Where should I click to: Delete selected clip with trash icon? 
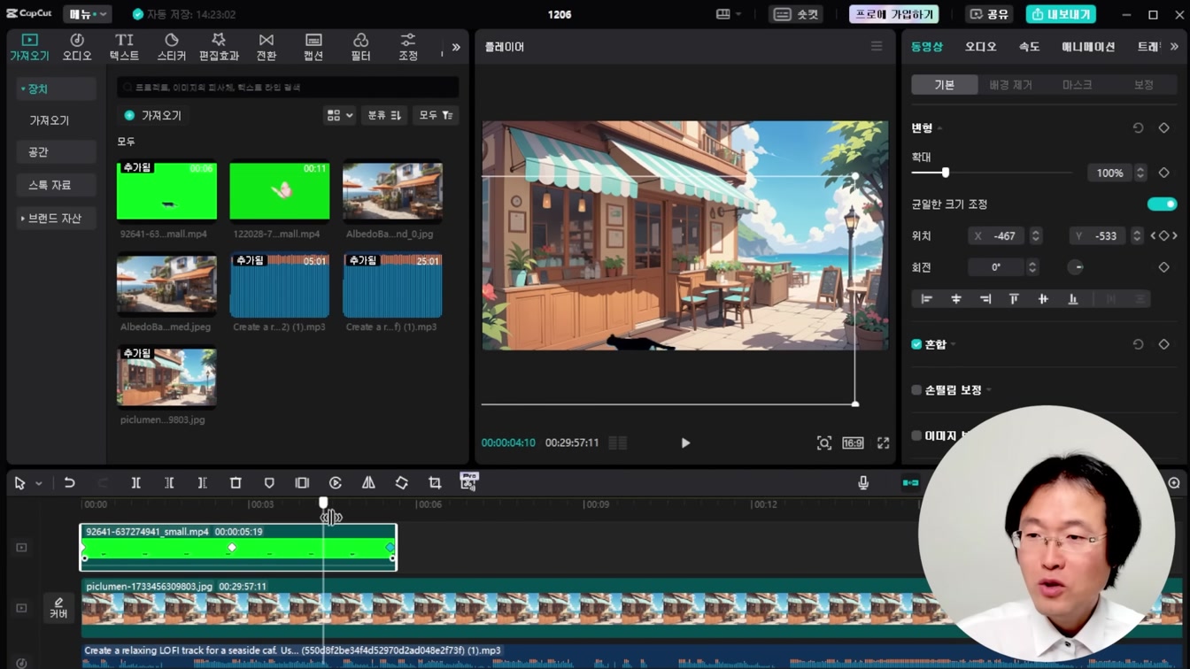pos(236,483)
